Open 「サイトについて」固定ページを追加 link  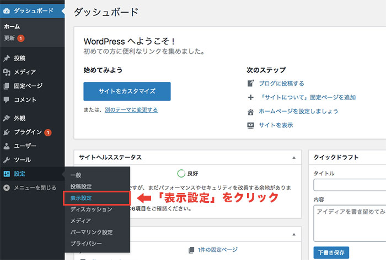click(308, 97)
